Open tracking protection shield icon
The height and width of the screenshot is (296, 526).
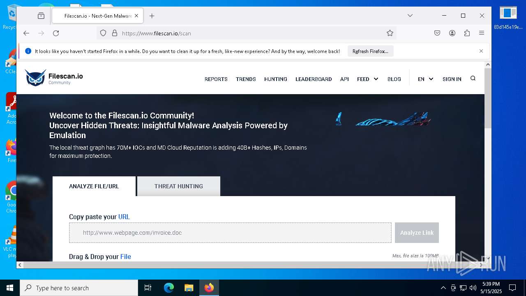(103, 33)
